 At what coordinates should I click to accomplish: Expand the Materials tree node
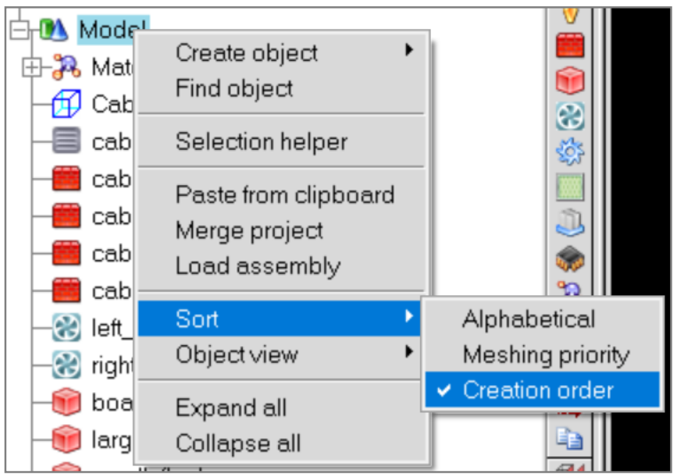(x=31, y=68)
